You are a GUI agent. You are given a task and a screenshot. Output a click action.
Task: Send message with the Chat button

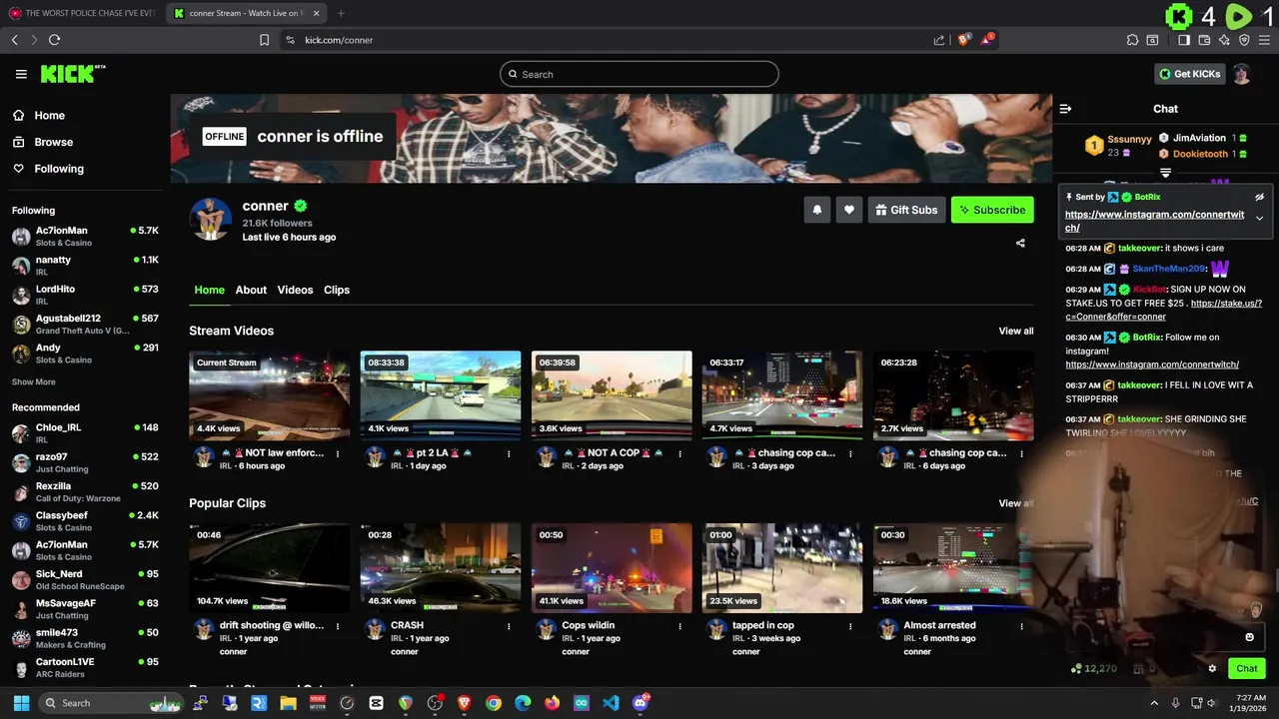click(1247, 668)
